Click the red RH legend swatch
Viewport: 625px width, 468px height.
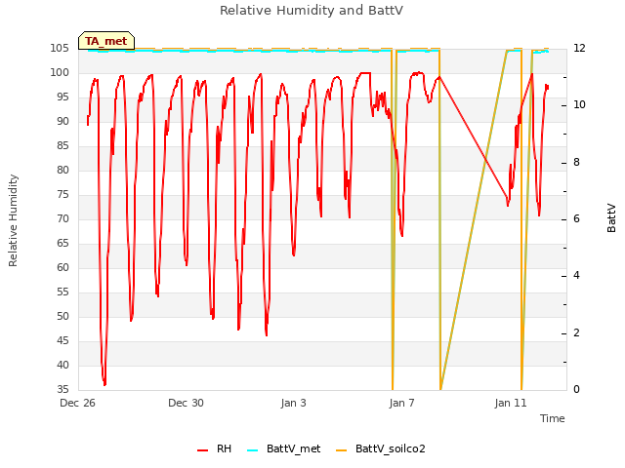[202, 450]
